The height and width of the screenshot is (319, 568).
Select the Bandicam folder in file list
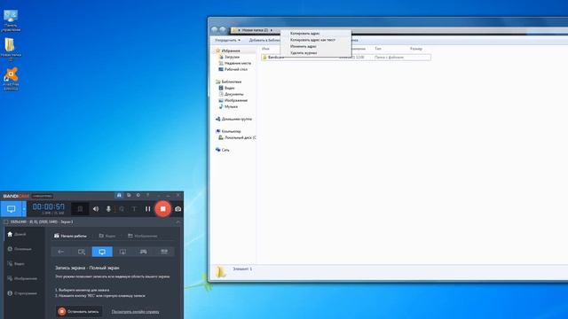coord(346,57)
